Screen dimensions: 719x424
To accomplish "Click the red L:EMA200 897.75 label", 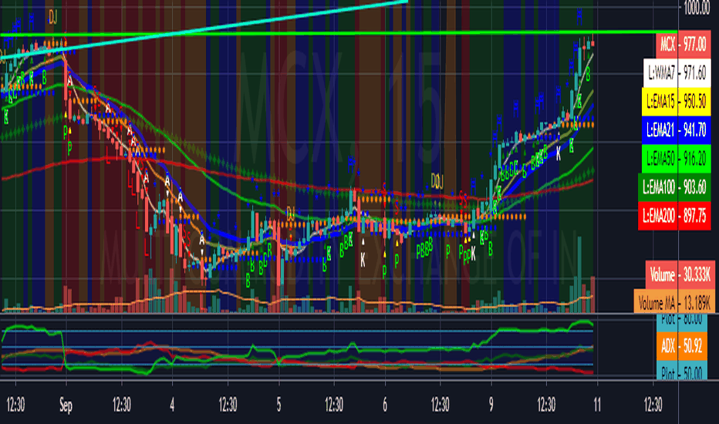I will (674, 215).
